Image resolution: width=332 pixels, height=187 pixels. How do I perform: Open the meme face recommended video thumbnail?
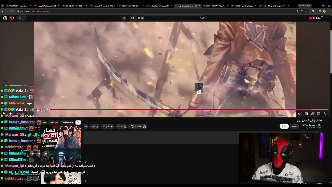[x=61, y=178]
